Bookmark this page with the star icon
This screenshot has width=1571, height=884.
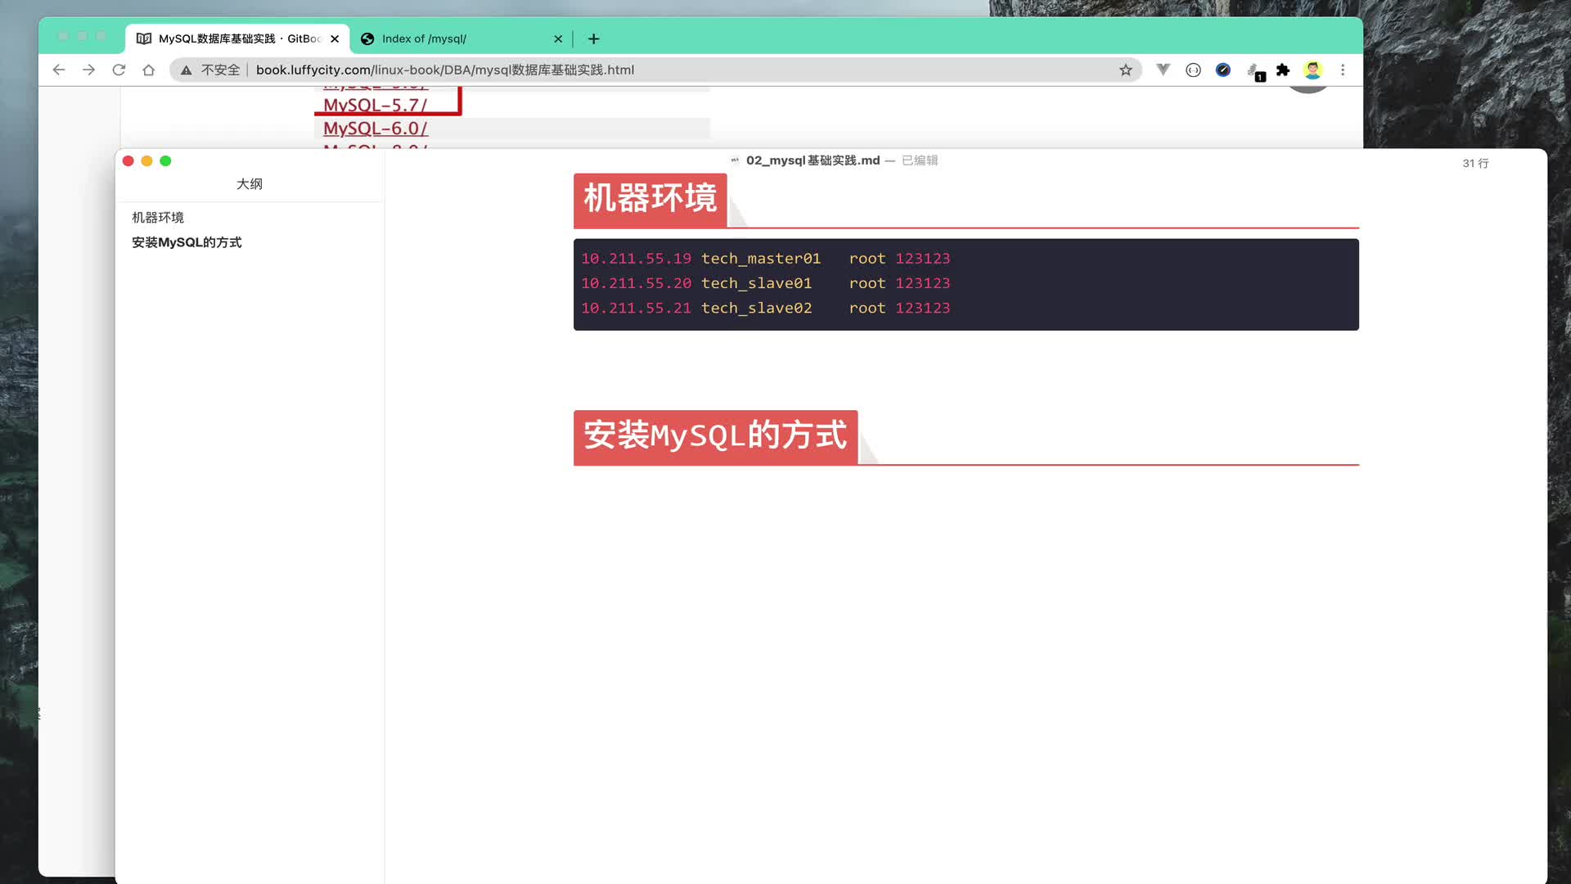click(x=1126, y=70)
